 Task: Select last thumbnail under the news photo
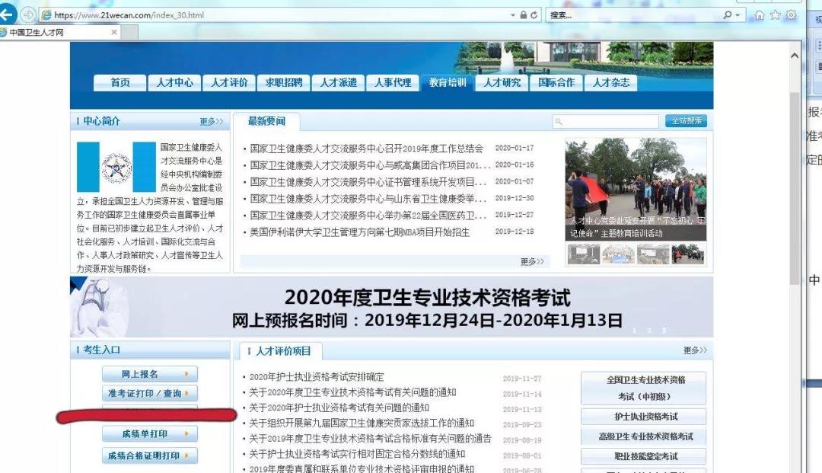688,254
